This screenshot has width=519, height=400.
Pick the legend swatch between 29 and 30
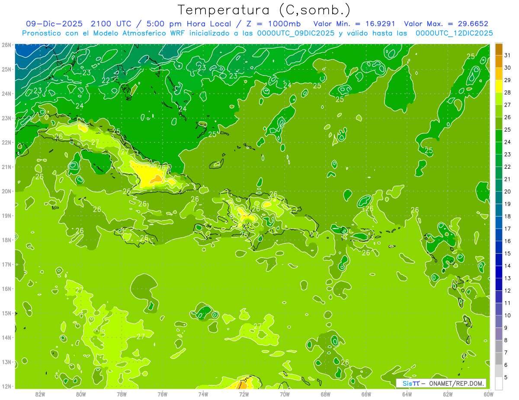pos(499,74)
